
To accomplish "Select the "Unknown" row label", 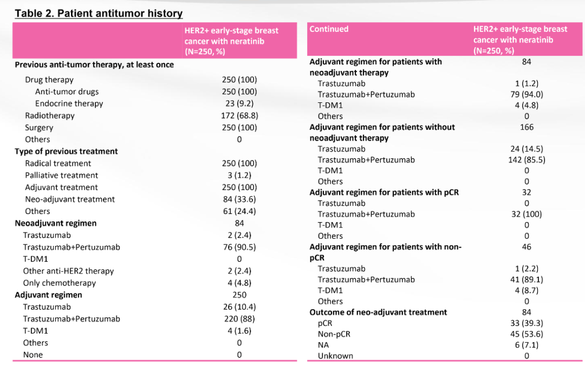I will pyautogui.click(x=335, y=356).
